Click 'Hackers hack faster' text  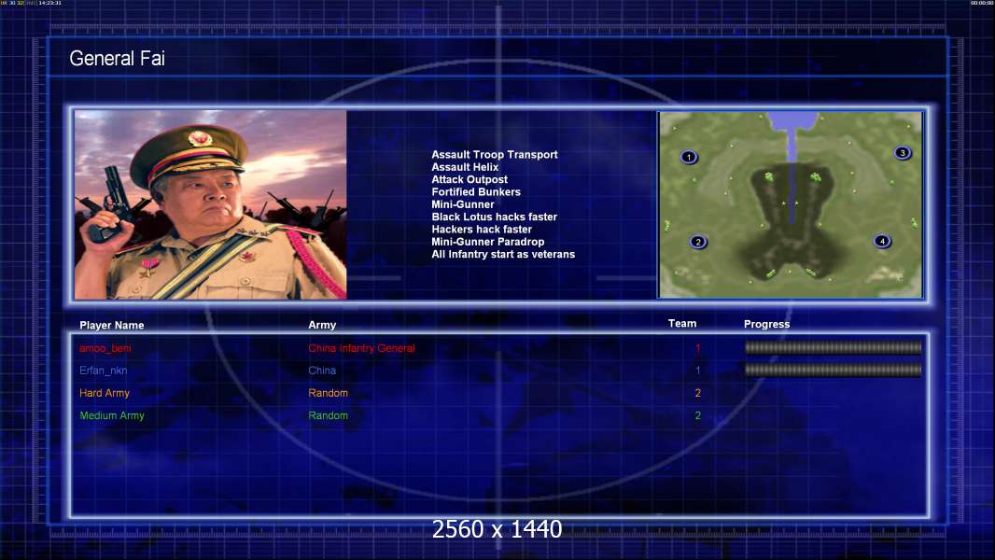tap(482, 229)
